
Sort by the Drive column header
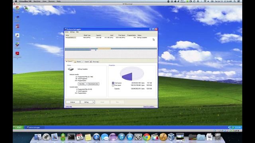67,35
